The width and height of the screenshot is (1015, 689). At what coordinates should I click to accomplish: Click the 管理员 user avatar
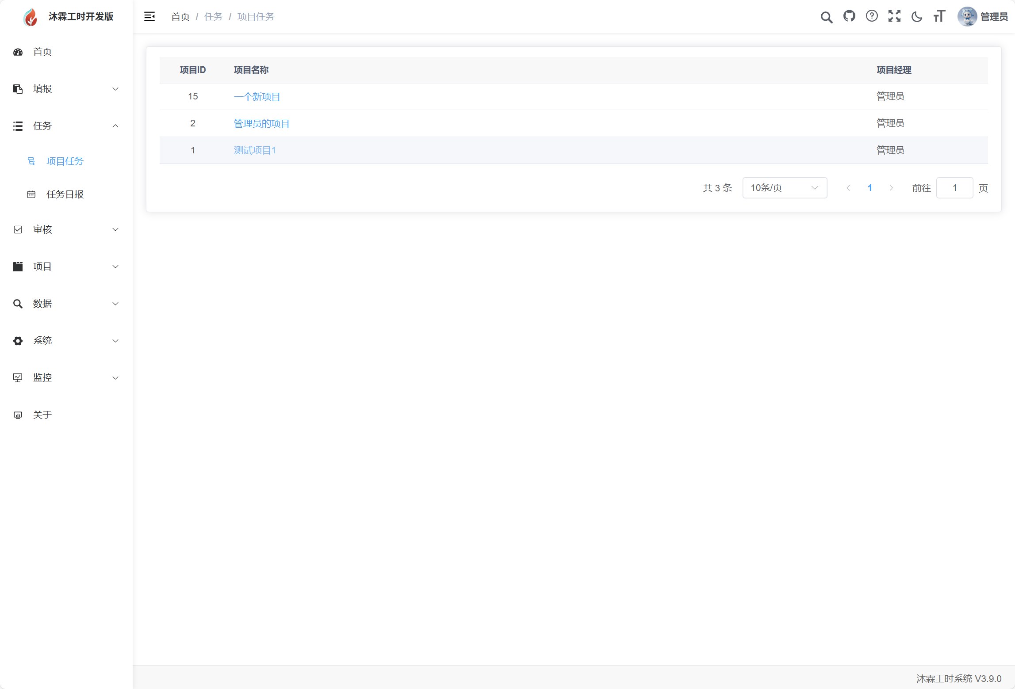(967, 16)
